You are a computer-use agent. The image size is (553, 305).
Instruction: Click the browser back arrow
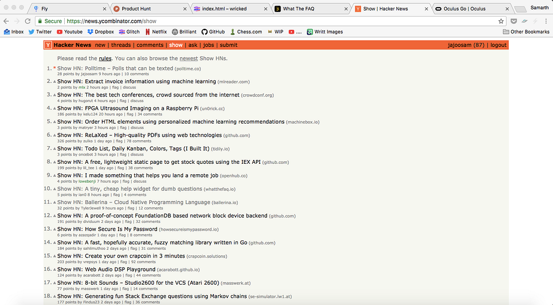6,21
